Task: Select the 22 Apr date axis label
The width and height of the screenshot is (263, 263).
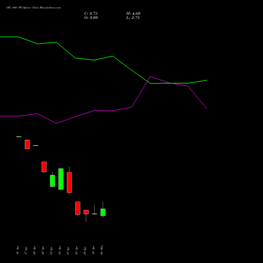Action: pyautogui.click(x=43, y=250)
